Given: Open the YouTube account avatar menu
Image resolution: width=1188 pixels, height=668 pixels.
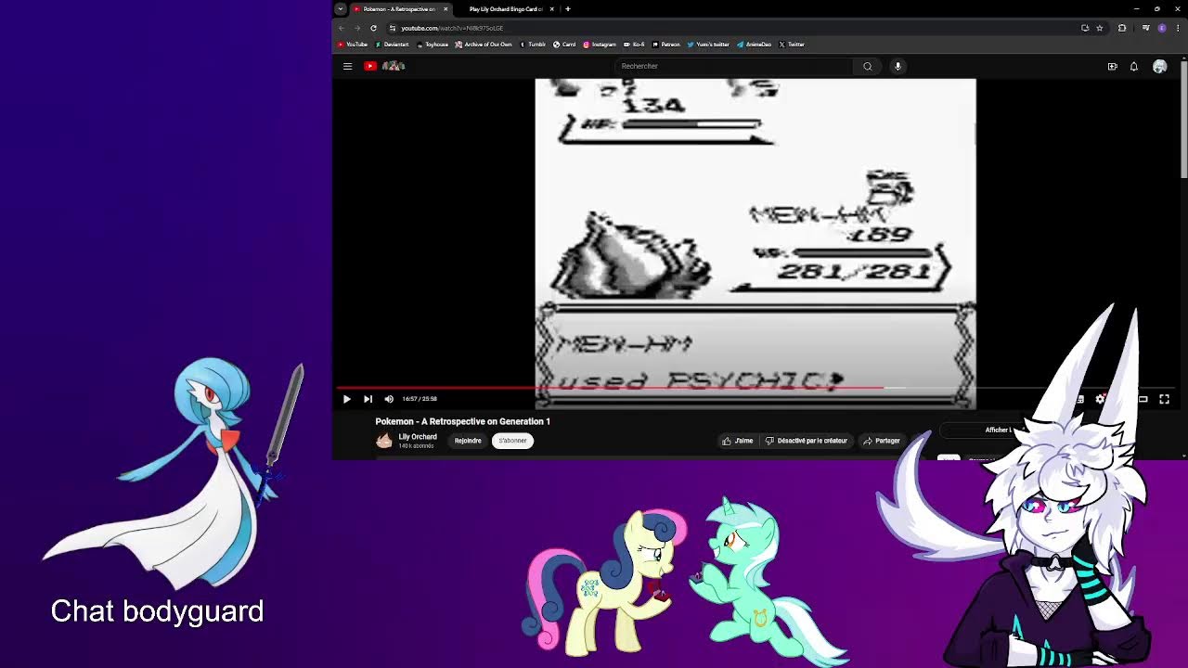Looking at the screenshot, I should click(x=1159, y=66).
